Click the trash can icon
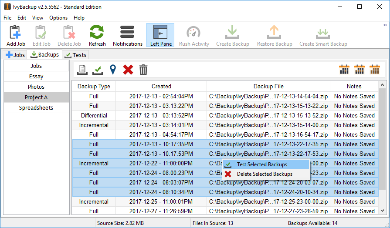Viewport: 390px width, 228px height. pos(143,70)
